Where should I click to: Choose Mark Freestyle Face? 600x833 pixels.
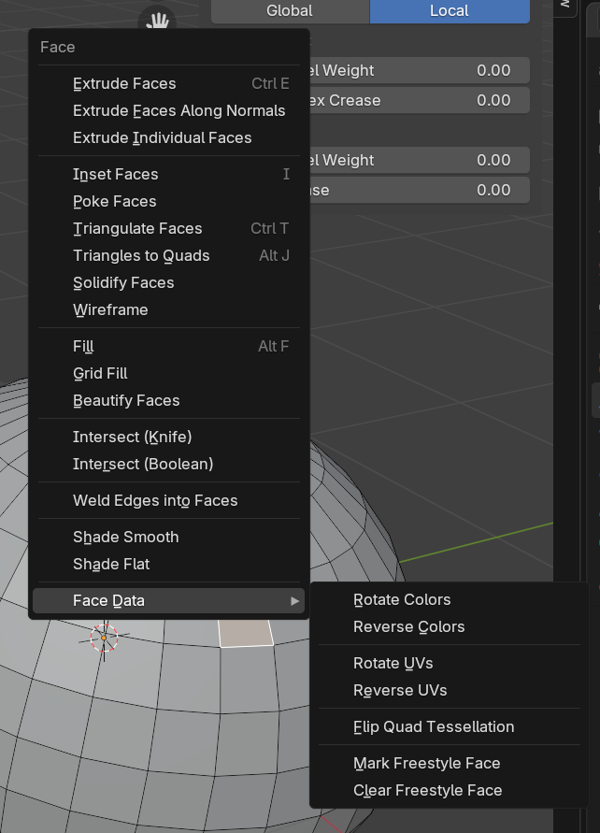click(450, 764)
